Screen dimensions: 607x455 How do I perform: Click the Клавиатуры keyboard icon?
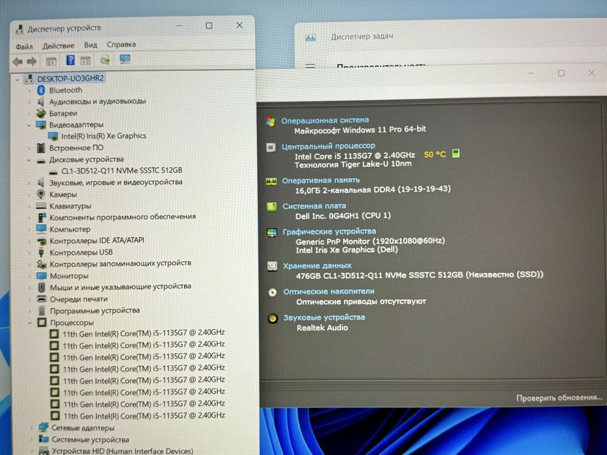tap(41, 206)
